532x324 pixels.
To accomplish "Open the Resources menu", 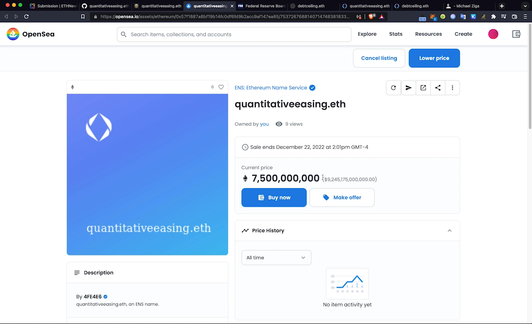I will point(428,34).
